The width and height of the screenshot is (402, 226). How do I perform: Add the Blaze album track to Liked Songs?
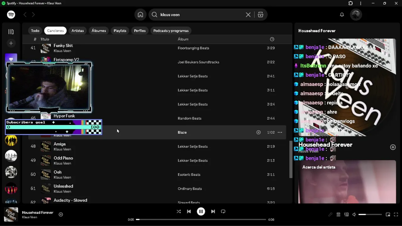[258, 132]
